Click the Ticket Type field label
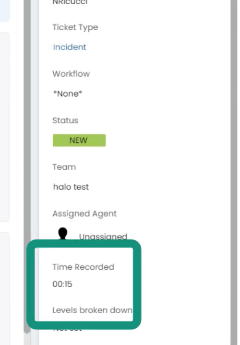The height and width of the screenshot is (345, 240). [x=75, y=27]
